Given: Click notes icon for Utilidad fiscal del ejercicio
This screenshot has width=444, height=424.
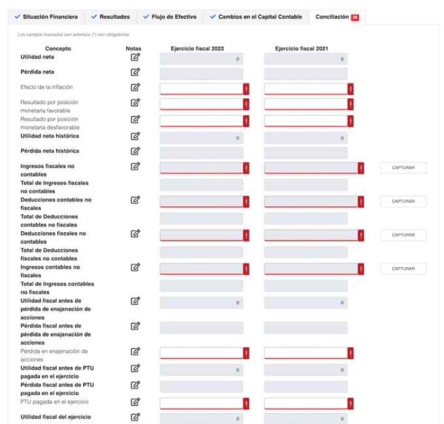Looking at the screenshot, I should tap(135, 417).
